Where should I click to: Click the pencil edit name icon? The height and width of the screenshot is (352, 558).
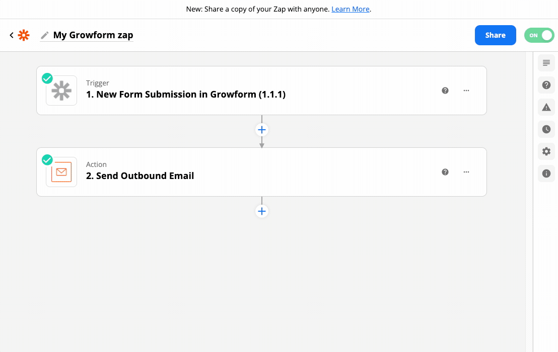click(x=44, y=35)
